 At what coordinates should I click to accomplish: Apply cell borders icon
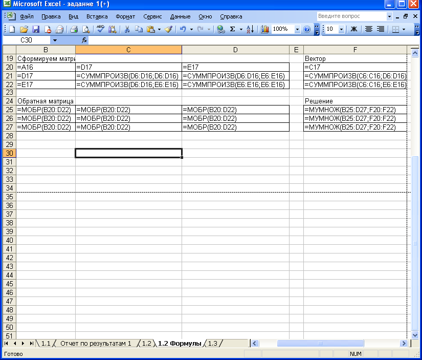(x=395, y=29)
